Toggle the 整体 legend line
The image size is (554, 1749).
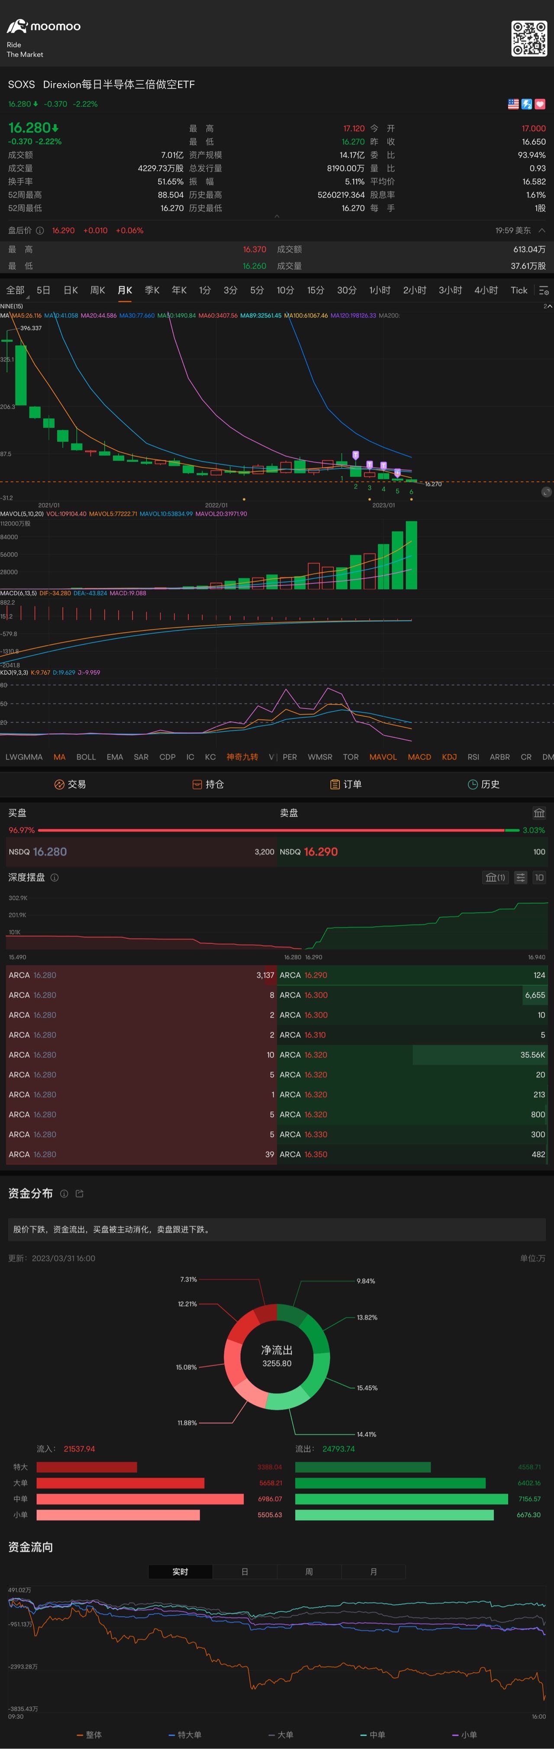[89, 1735]
